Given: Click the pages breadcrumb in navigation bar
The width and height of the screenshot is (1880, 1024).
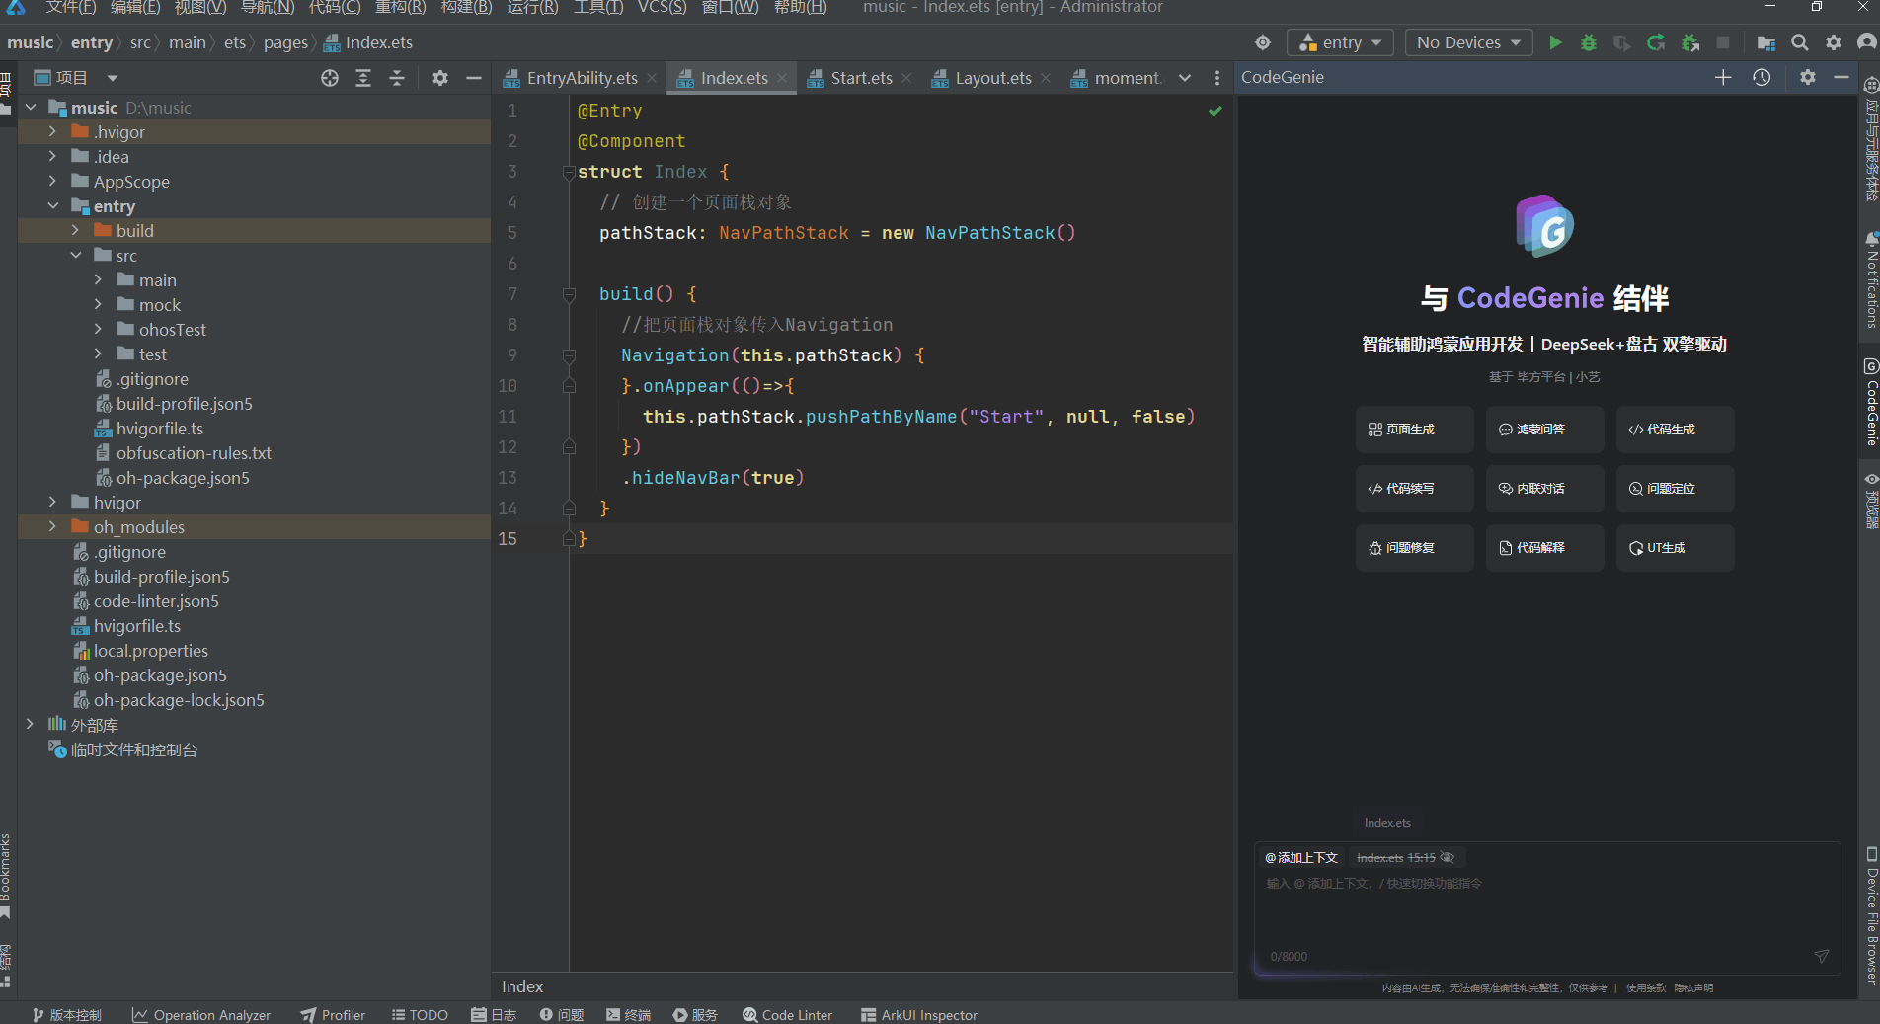Looking at the screenshot, I should point(285,42).
